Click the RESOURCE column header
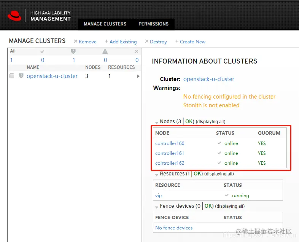 [168, 185]
